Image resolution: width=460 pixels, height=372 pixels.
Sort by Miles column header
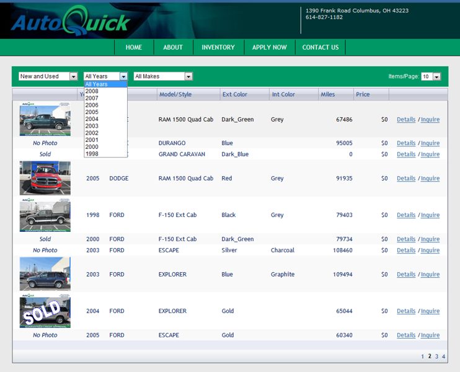[328, 94]
